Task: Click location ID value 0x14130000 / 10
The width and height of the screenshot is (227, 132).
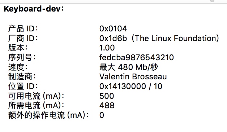Action: coord(131,86)
